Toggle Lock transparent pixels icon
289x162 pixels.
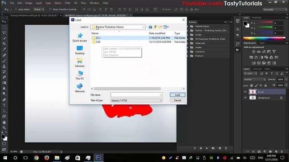pyautogui.click(x=252, y=85)
